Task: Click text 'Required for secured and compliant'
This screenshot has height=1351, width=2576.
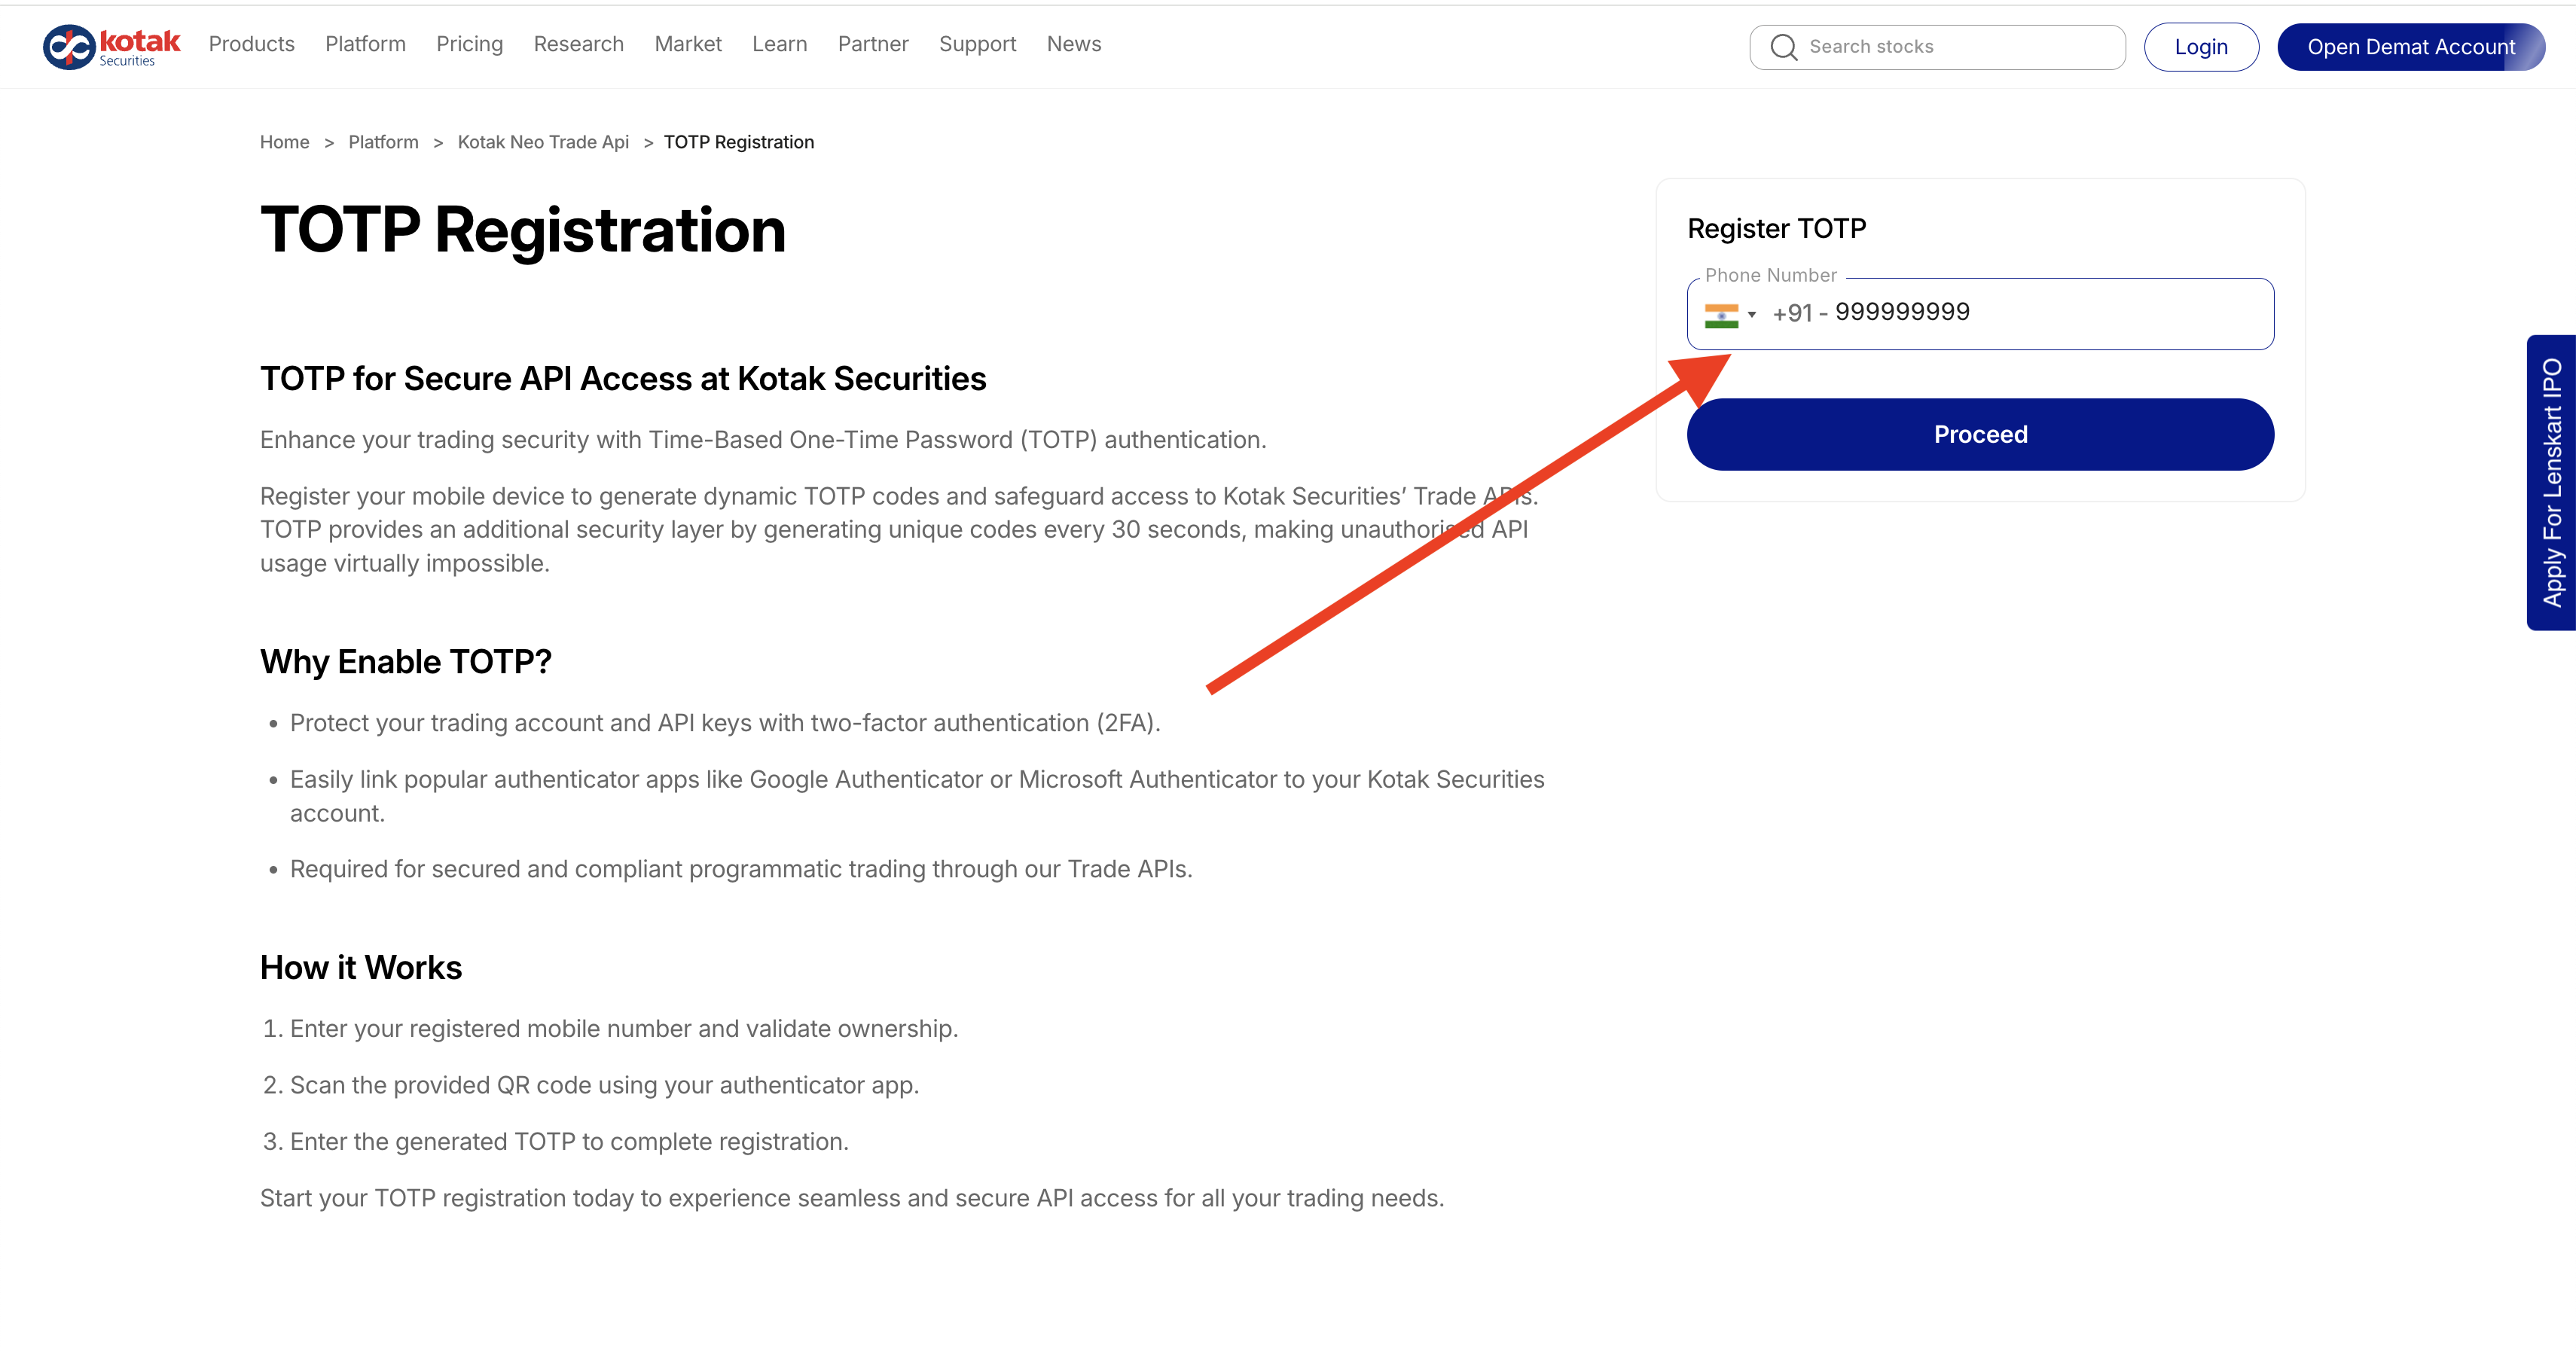Action: [741, 869]
